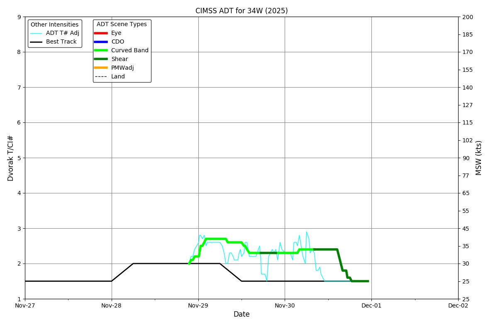The image size is (498, 332).
Task: Click the chart title CIMSS ADT for 34W
Action: 242,11
